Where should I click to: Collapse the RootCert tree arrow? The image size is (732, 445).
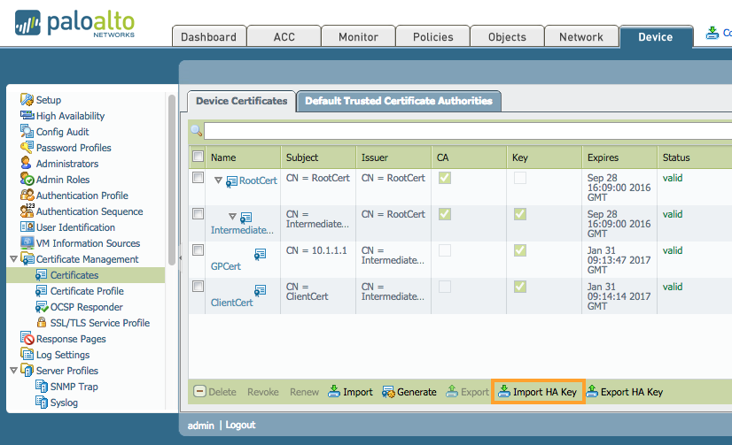(x=218, y=180)
